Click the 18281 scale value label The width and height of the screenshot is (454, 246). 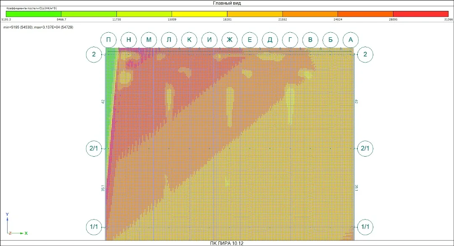click(x=227, y=20)
